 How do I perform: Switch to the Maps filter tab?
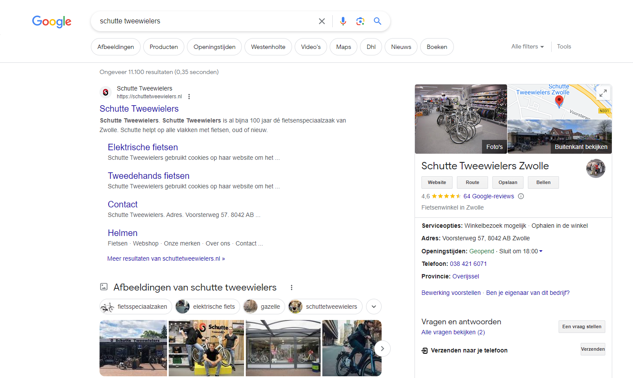click(x=343, y=46)
